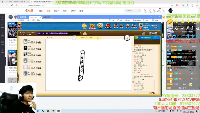Click the smiley icon in first player's row
Screen dimensions: 200x113
[32, 42]
